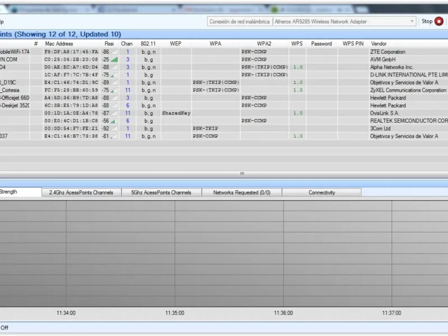448x336 pixels.
Task: Click the -92 Rssi value
Action: 106,129
